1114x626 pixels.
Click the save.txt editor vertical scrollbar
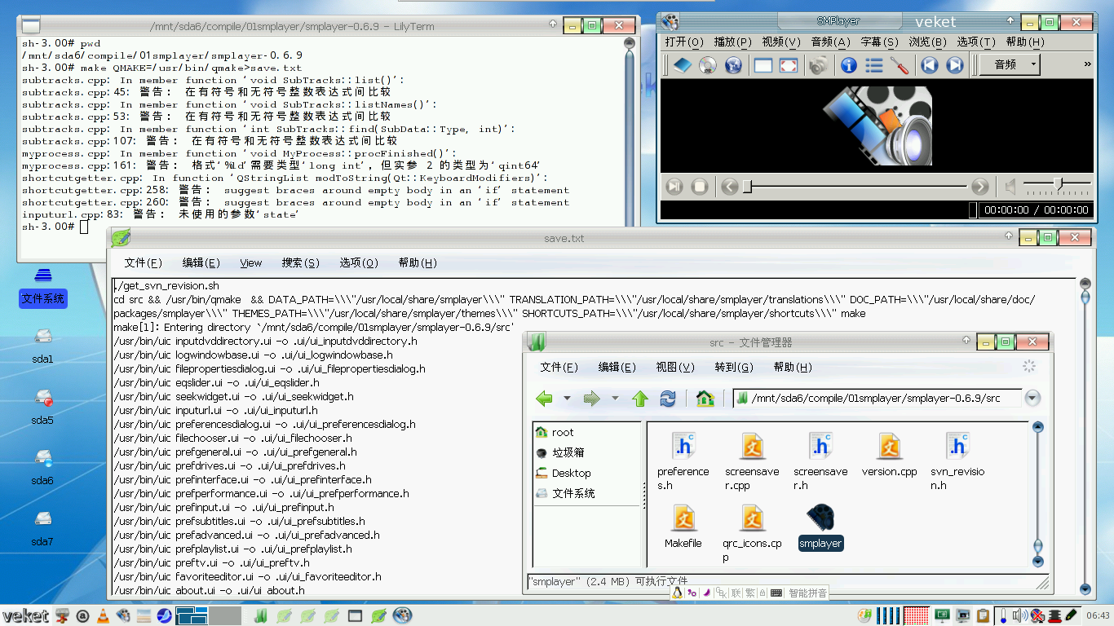click(1085, 437)
